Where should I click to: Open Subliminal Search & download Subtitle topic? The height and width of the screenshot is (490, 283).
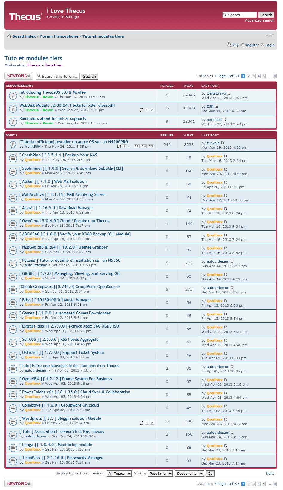pyautogui.click(x=71, y=168)
